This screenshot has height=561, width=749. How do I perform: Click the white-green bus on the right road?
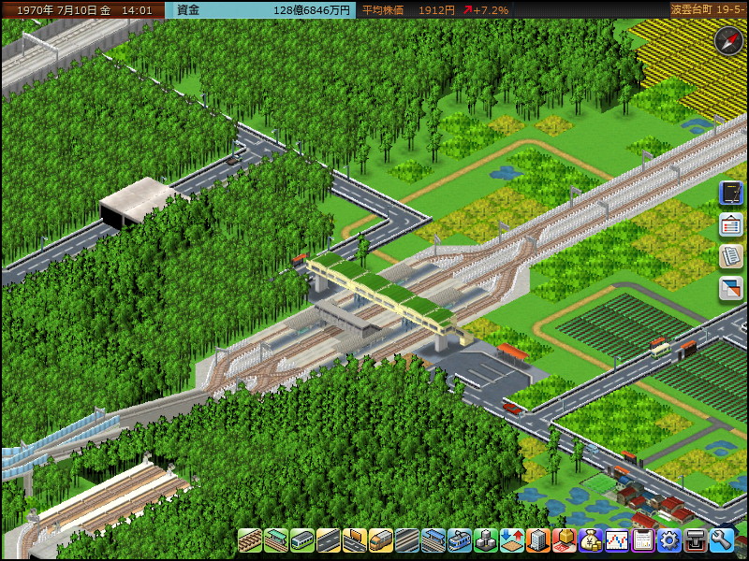point(661,351)
